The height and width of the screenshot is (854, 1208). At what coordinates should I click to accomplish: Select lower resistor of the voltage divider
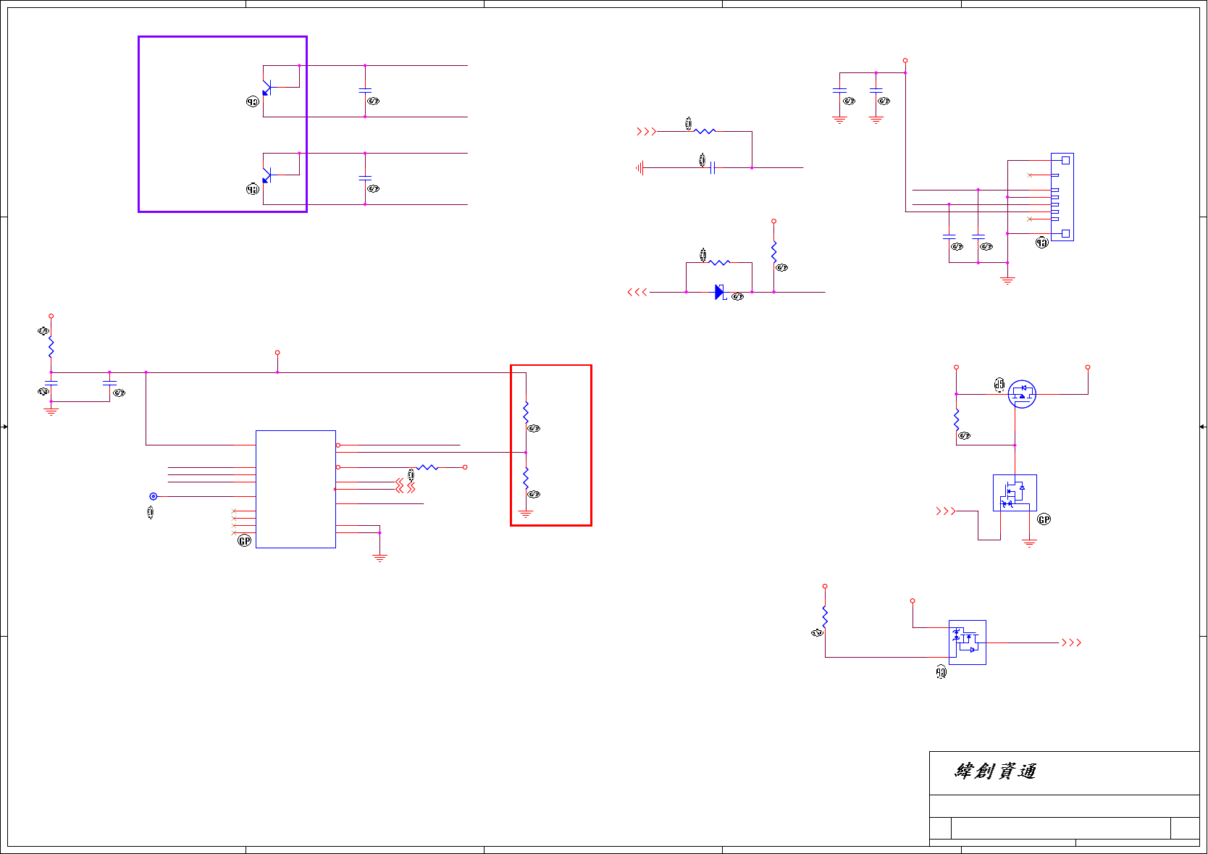(x=526, y=478)
